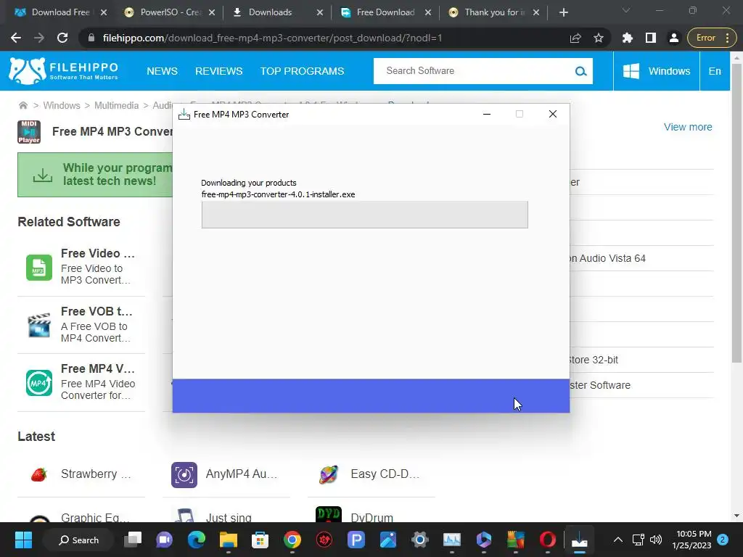This screenshot has width=743, height=557.
Task: Click the installer download progress bar
Action: [x=364, y=215]
